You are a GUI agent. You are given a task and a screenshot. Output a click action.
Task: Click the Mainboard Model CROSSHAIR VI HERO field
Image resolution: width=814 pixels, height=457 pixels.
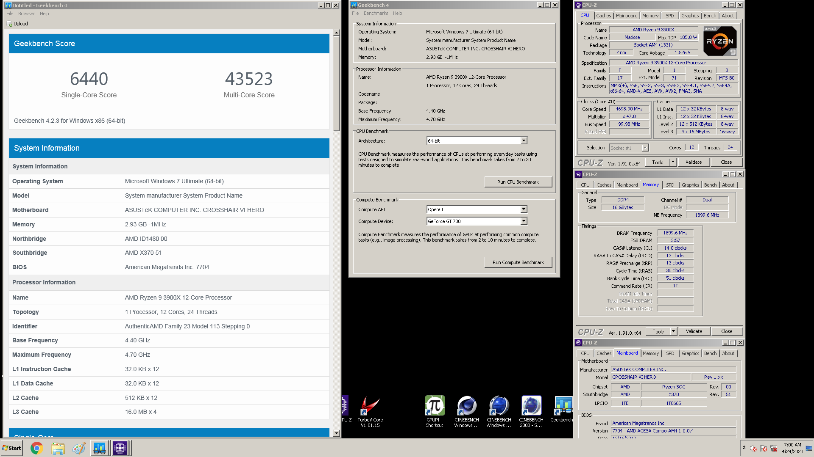pos(650,377)
